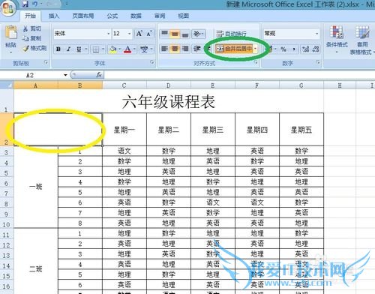Open the font size 12 dropdown
The image size is (375, 294).
pos(129,34)
